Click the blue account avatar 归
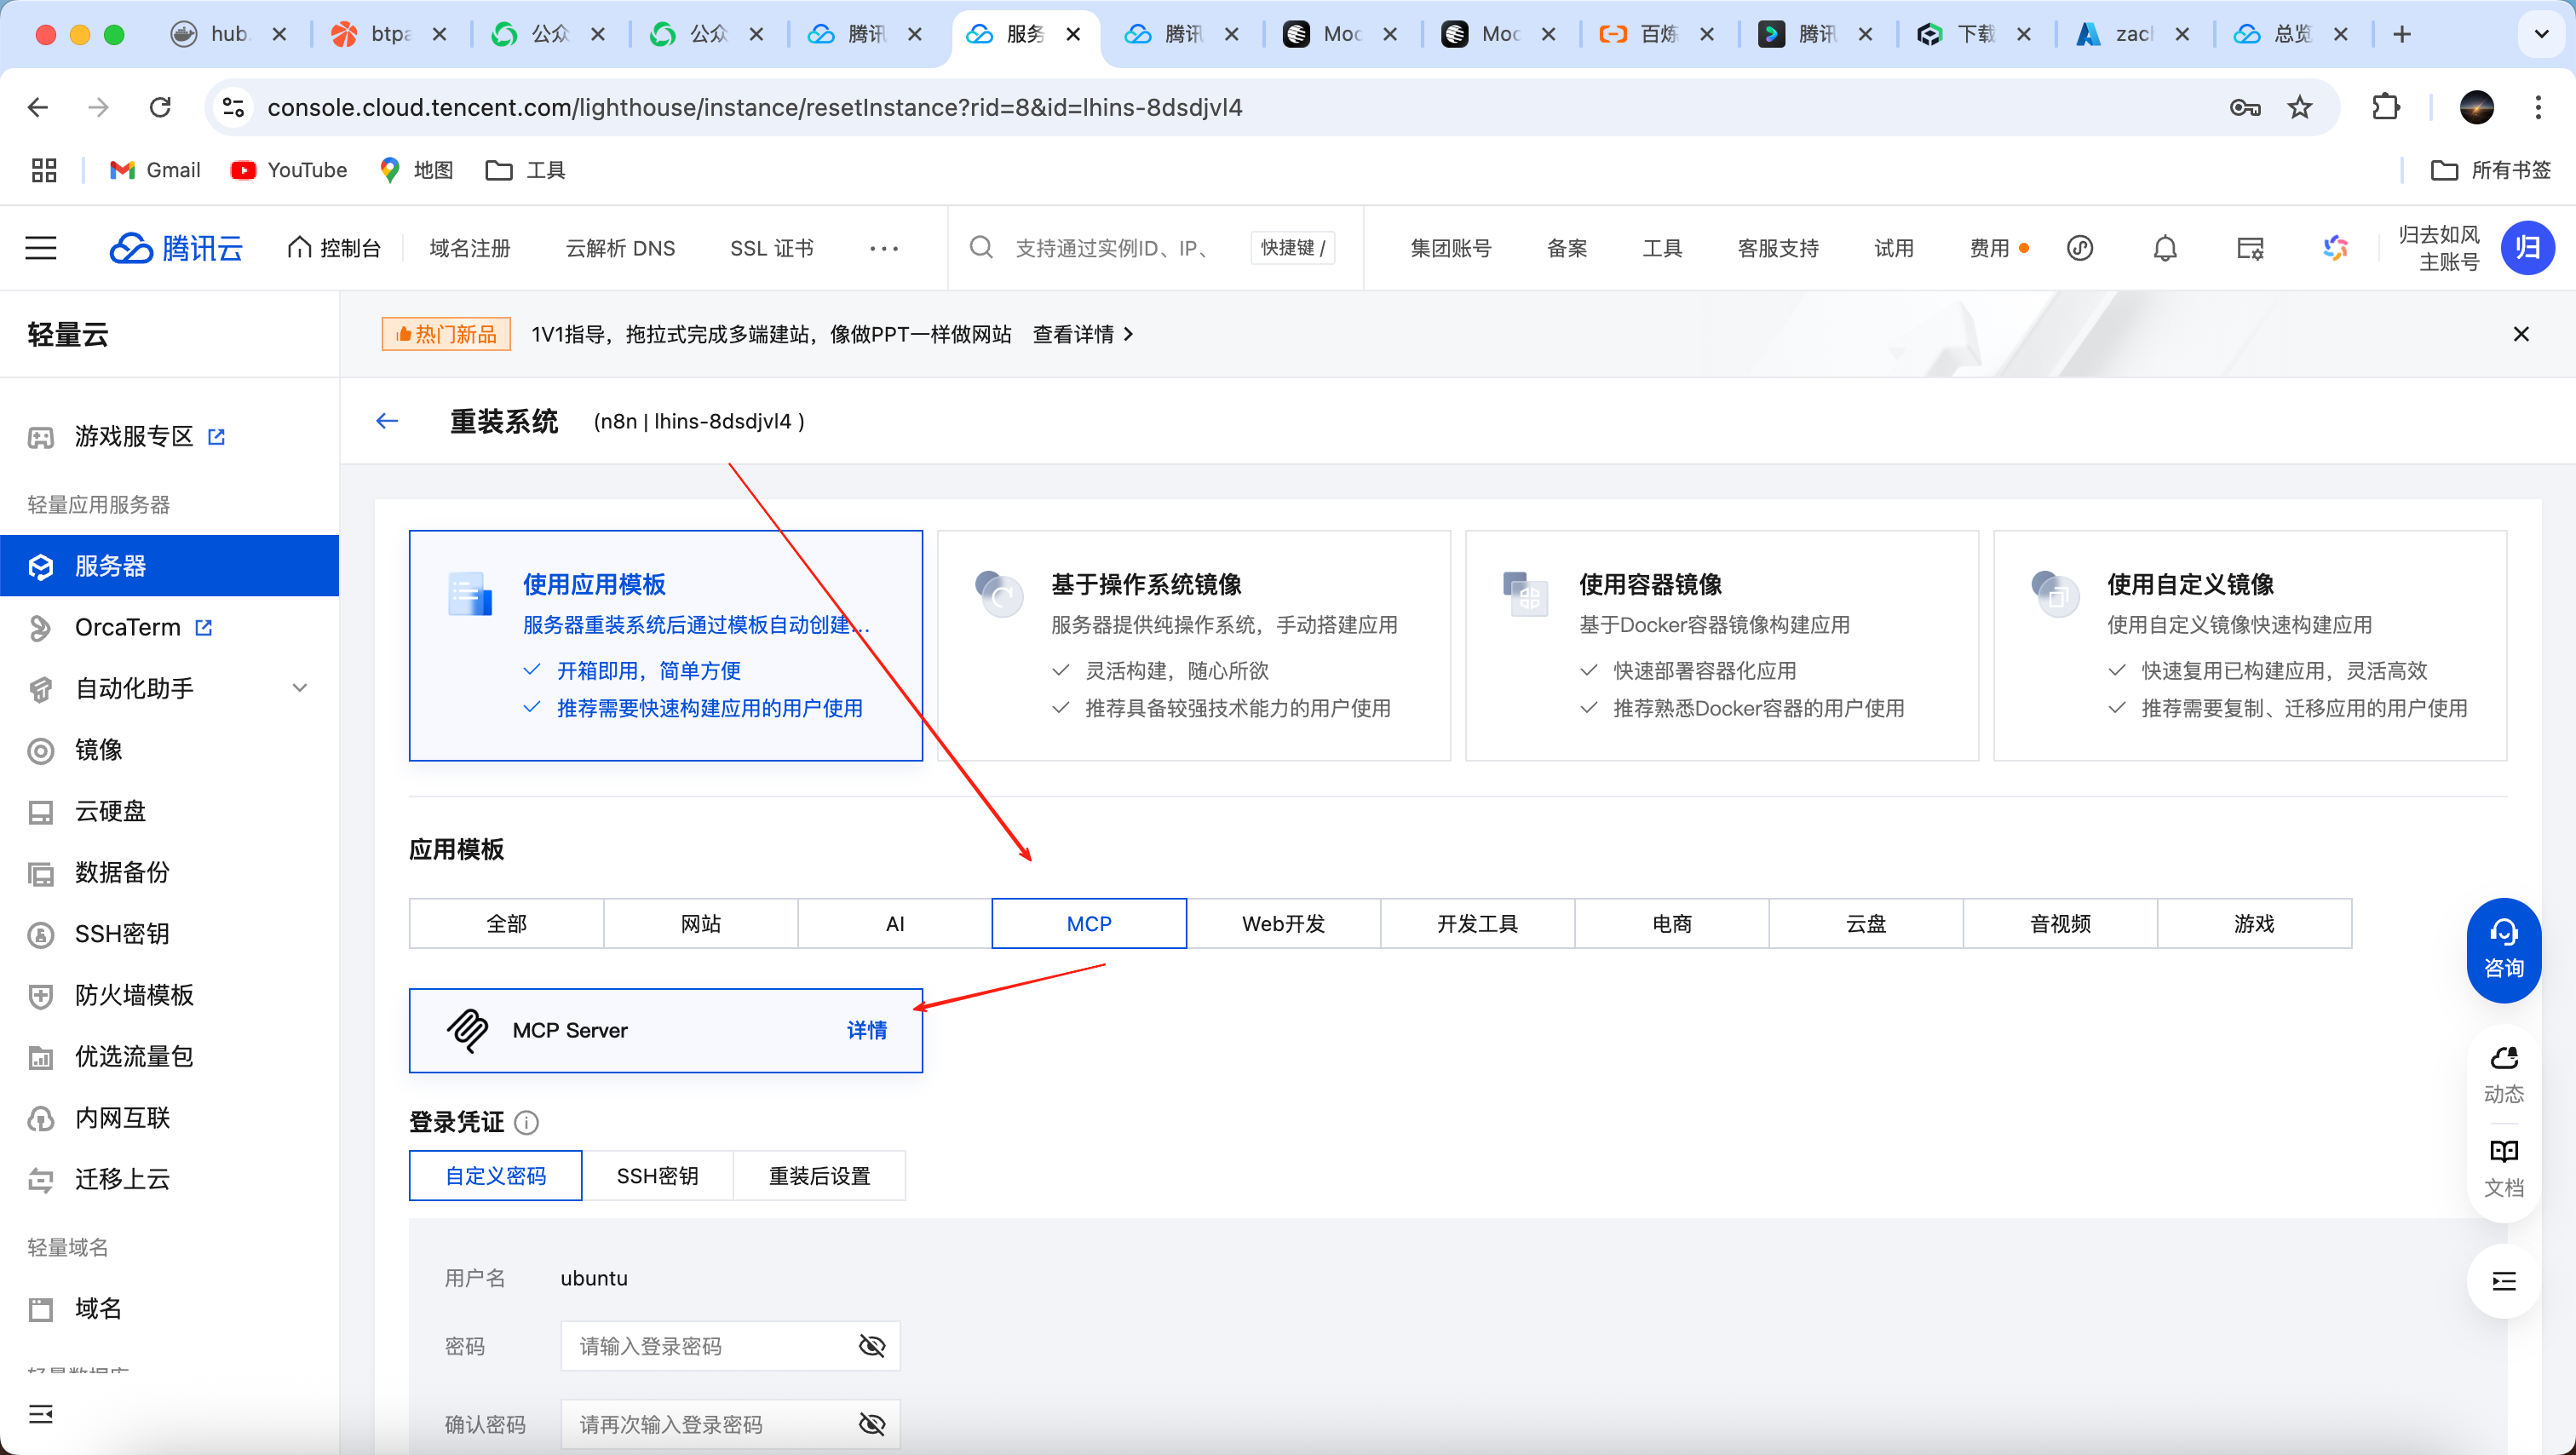 [x=2528, y=248]
